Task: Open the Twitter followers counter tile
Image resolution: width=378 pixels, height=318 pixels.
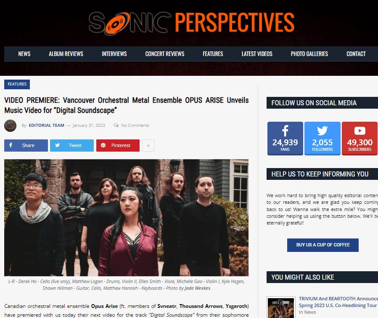Action: 322,138
